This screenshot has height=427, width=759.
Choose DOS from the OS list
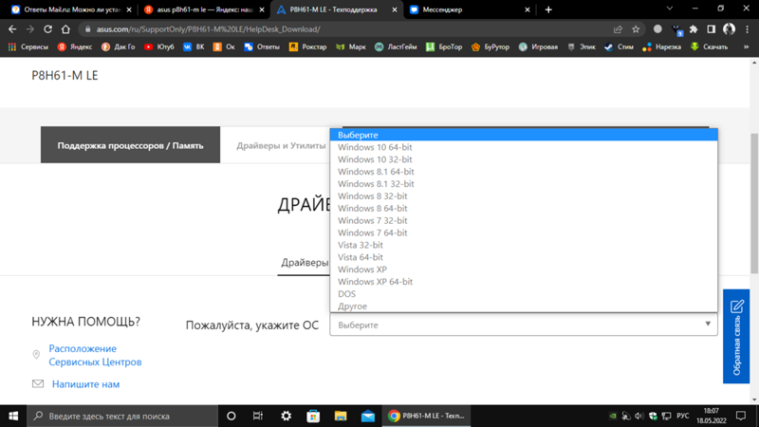pyautogui.click(x=524, y=294)
